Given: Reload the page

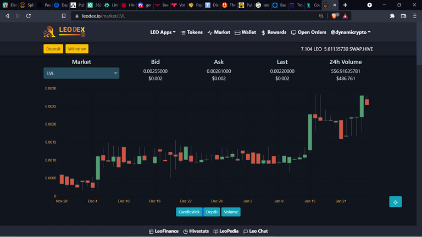Looking at the screenshot, I should 28,16.
